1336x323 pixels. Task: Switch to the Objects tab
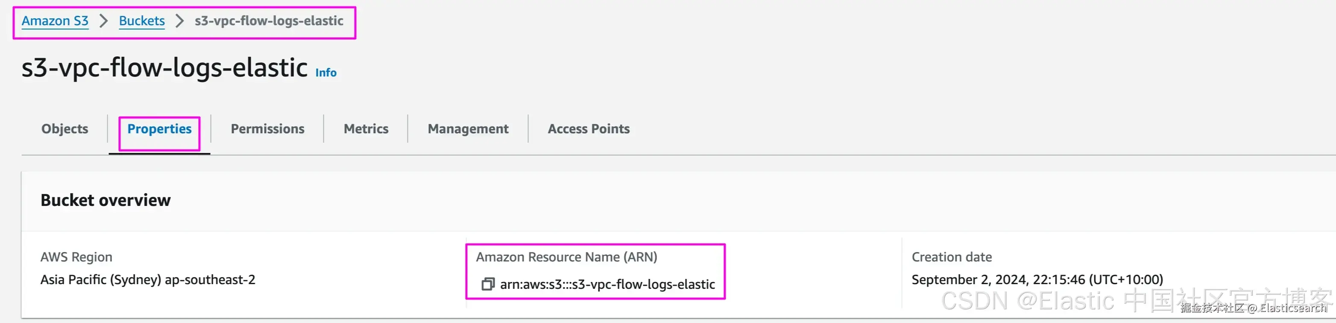65,129
